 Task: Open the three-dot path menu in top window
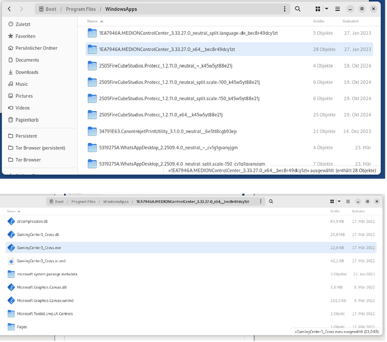tap(284, 9)
